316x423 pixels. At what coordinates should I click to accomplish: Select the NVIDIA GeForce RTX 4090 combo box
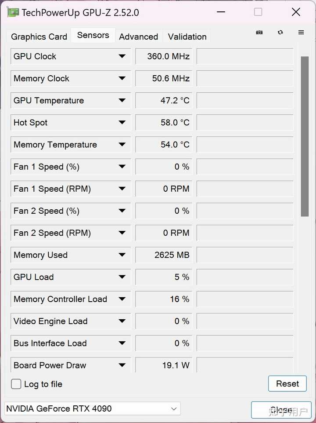pyautogui.click(x=92, y=408)
